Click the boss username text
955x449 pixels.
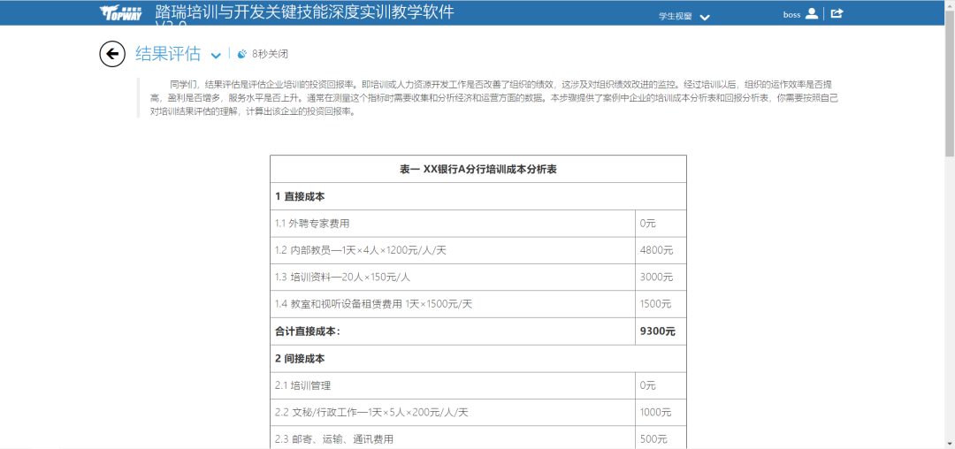[x=791, y=14]
